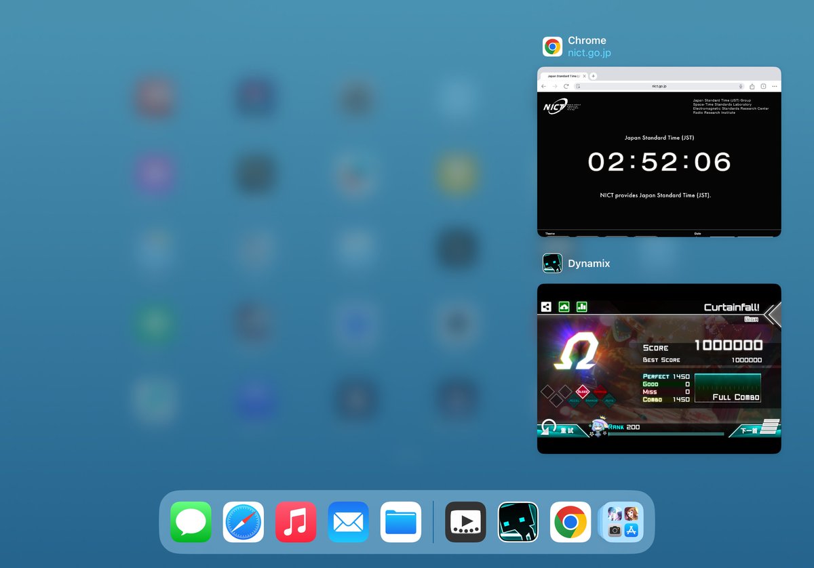Viewport: 814px width, 568px height.
Task: Click the NICT logo in Chrome preview
Action: [562, 108]
